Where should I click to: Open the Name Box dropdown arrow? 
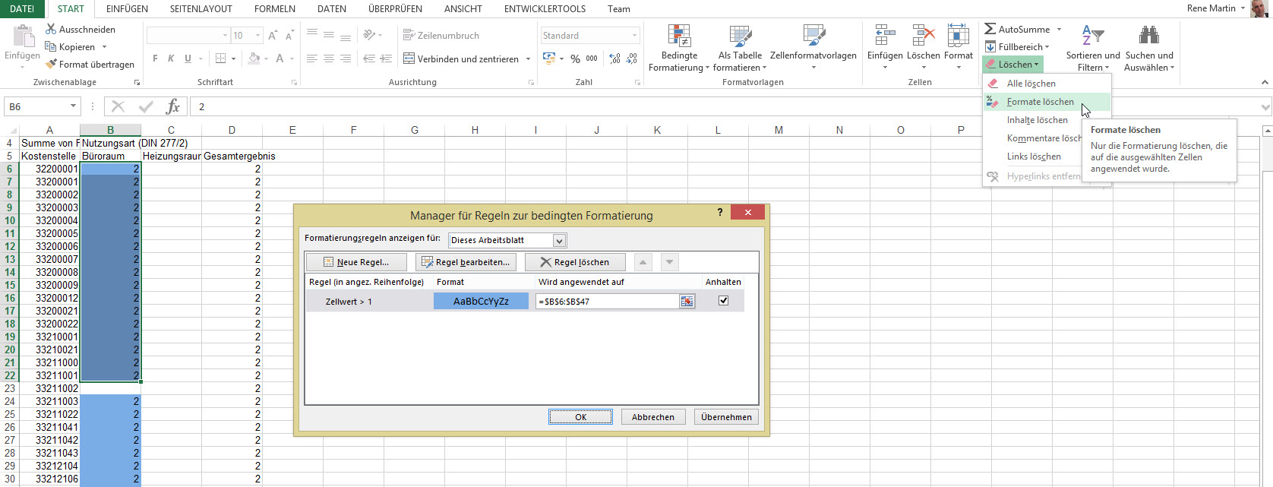73,106
